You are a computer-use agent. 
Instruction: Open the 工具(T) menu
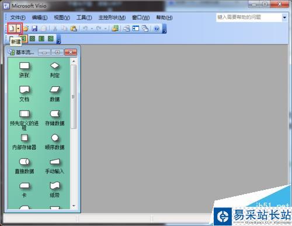(x=84, y=17)
